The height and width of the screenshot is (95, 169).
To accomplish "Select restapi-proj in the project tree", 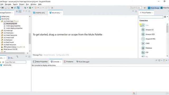I will [5, 16].
